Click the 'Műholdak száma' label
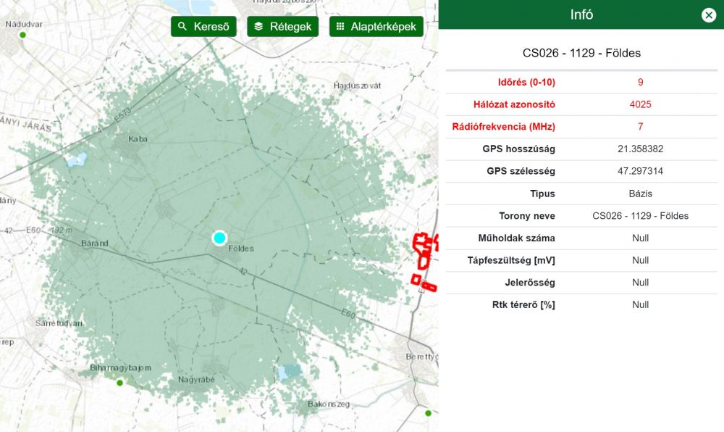The height and width of the screenshot is (432, 724). [516, 238]
